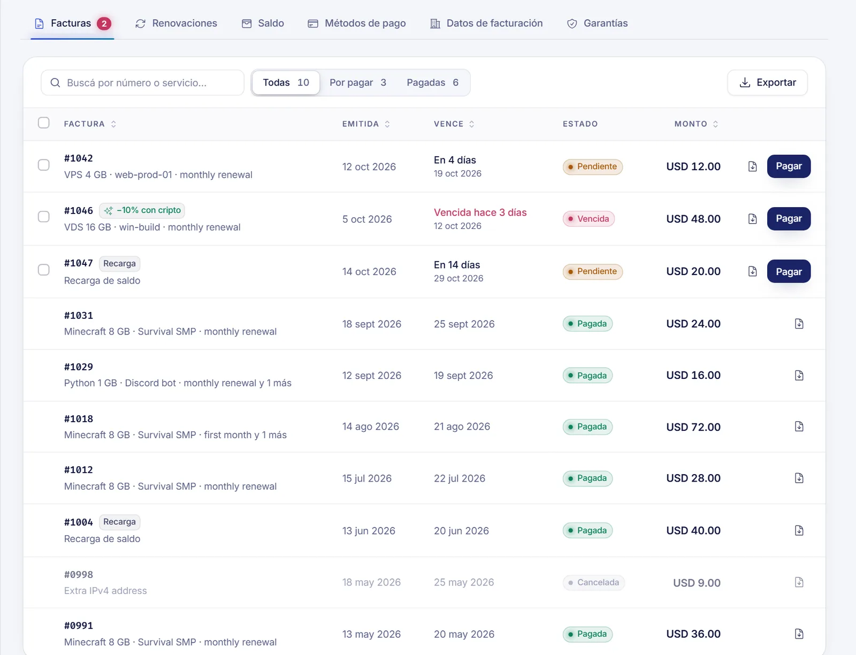Download PDF for invoice #1046
This screenshot has width=856, height=655.
pos(752,219)
